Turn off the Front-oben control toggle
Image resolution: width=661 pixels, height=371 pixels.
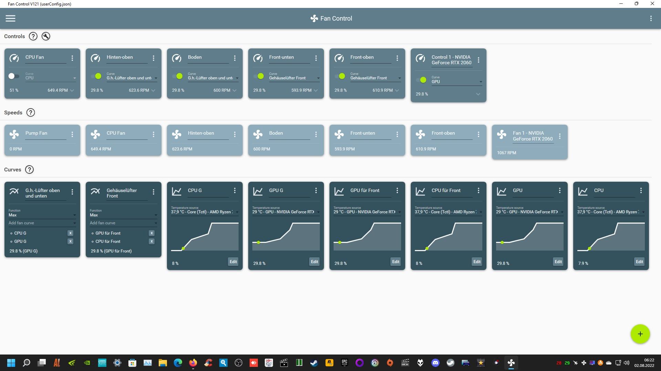[x=340, y=76]
